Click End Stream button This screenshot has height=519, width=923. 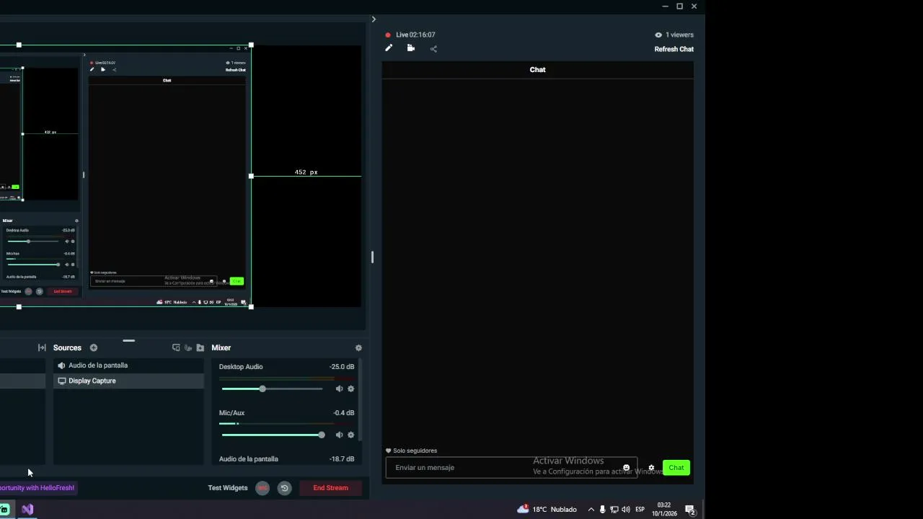330,488
